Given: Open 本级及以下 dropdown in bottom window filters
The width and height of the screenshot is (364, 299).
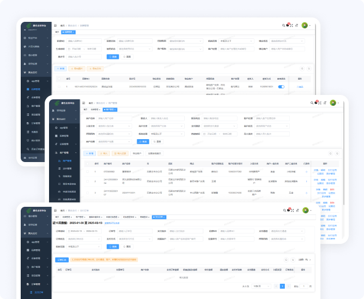Looking at the screenshot, I should (x=84, y=247).
